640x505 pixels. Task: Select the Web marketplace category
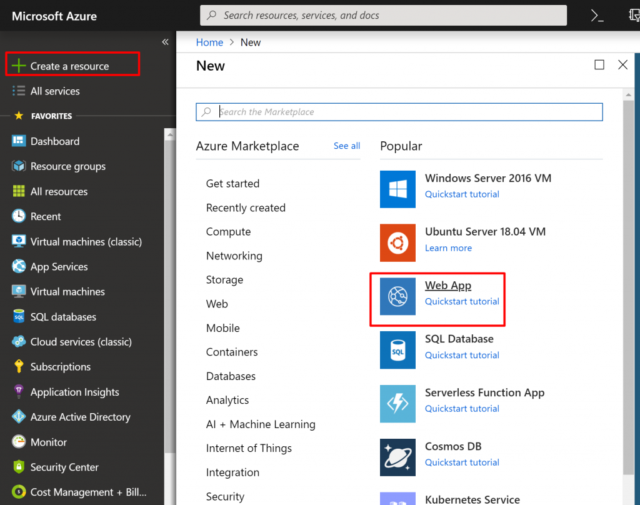tap(217, 304)
